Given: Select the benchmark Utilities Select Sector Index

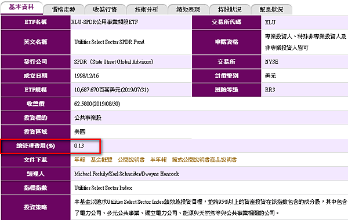Looking at the screenshot, I should [x=103, y=188].
